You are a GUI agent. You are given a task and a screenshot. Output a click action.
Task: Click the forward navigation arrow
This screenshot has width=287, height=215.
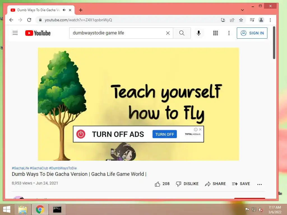pyautogui.click(x=20, y=20)
